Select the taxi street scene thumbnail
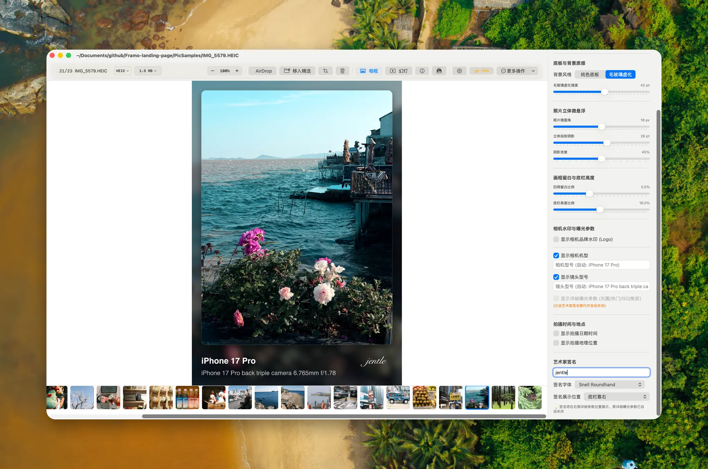The image size is (708, 469). [345, 397]
